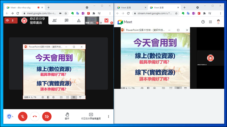Reload the meet.google.com page
Screen dimensions: 227x127
tap(18, 13)
